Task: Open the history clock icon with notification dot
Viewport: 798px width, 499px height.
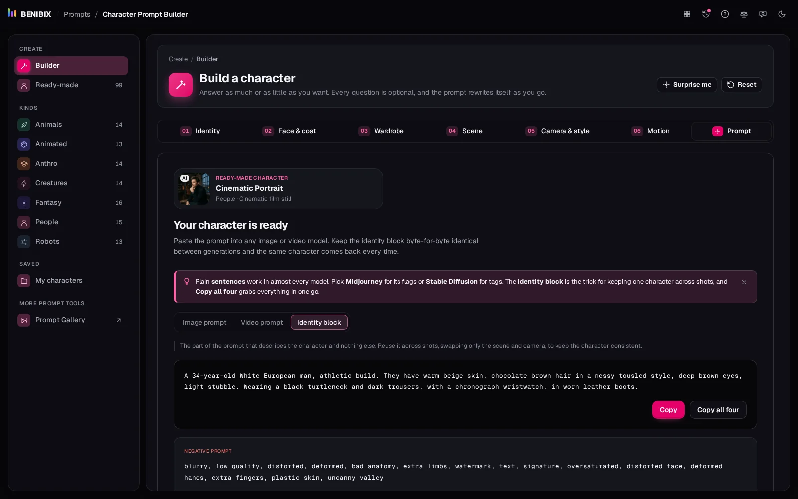Action: tap(706, 14)
